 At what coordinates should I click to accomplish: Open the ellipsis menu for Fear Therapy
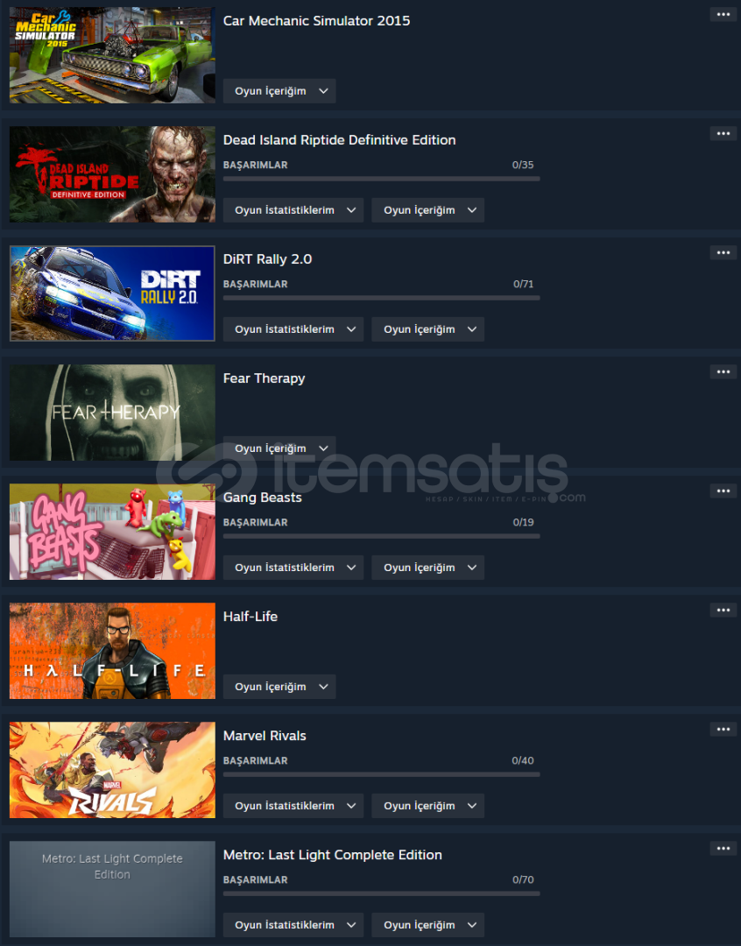click(x=723, y=371)
